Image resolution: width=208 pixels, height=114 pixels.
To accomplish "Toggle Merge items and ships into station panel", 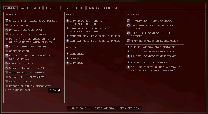I will point(7,55).
